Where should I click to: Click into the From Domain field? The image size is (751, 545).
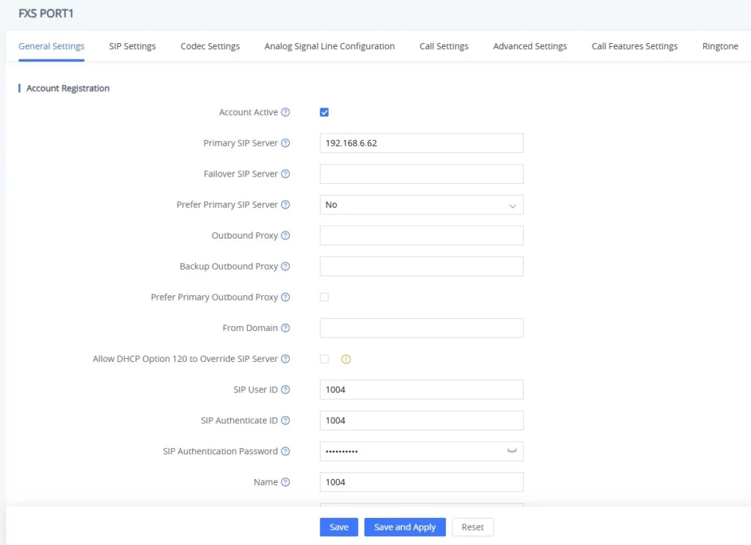pyautogui.click(x=422, y=327)
